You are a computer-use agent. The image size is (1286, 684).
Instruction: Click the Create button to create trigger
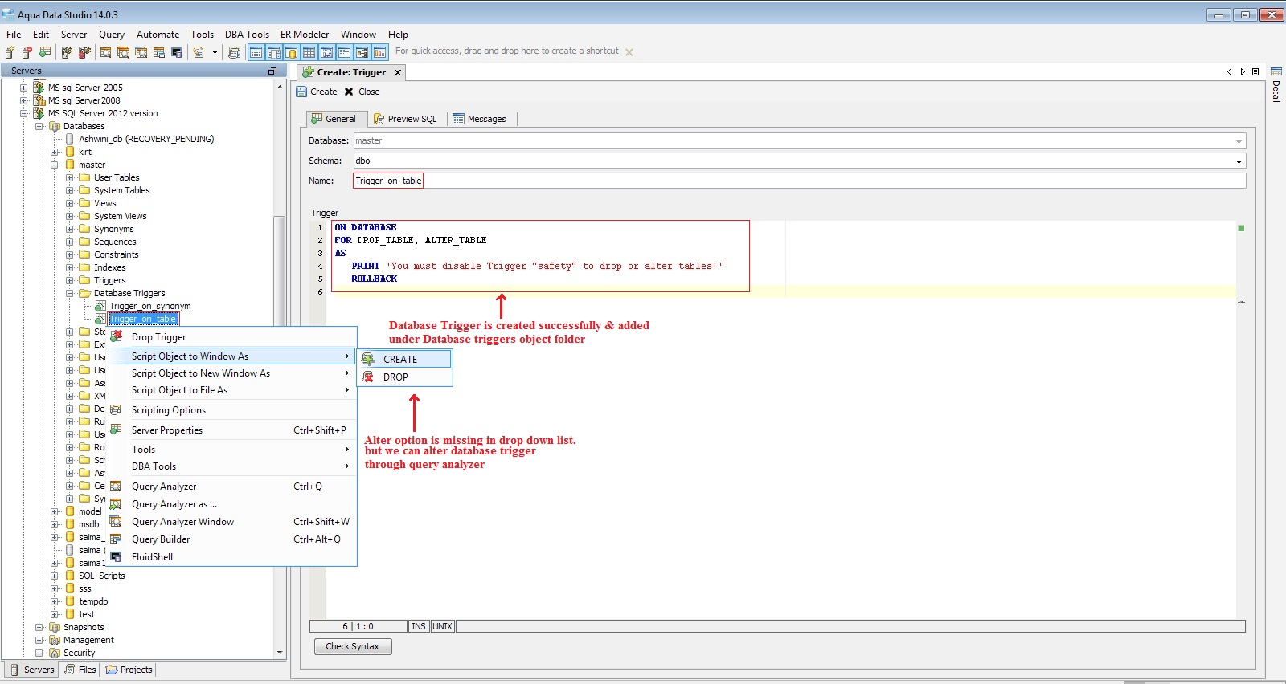[x=317, y=92]
